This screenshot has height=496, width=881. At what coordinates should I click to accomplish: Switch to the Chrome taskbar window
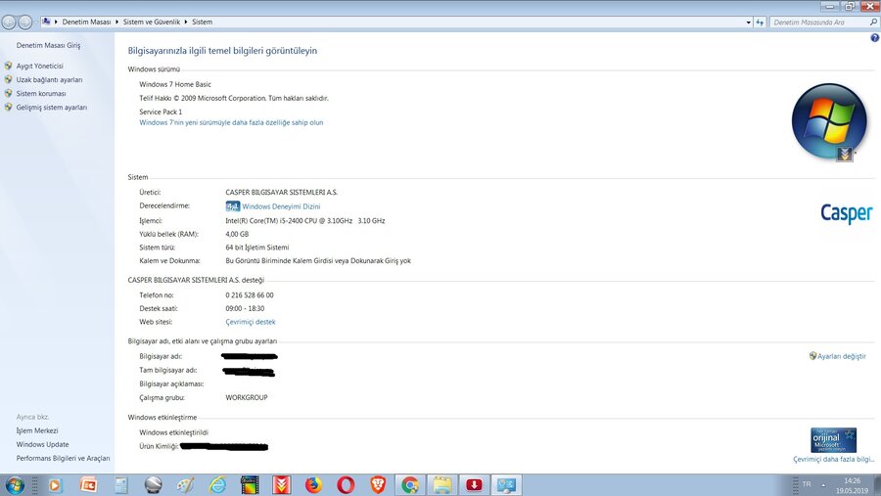coord(410,485)
